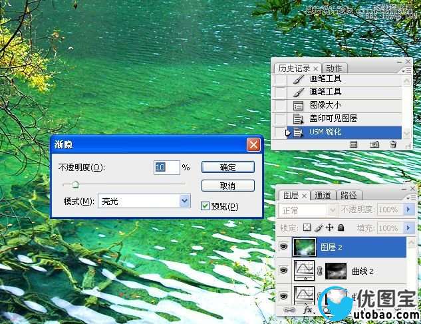Set history brush source box for 盖印可见图层
Viewport: 421px width, 324px height.
click(280, 118)
